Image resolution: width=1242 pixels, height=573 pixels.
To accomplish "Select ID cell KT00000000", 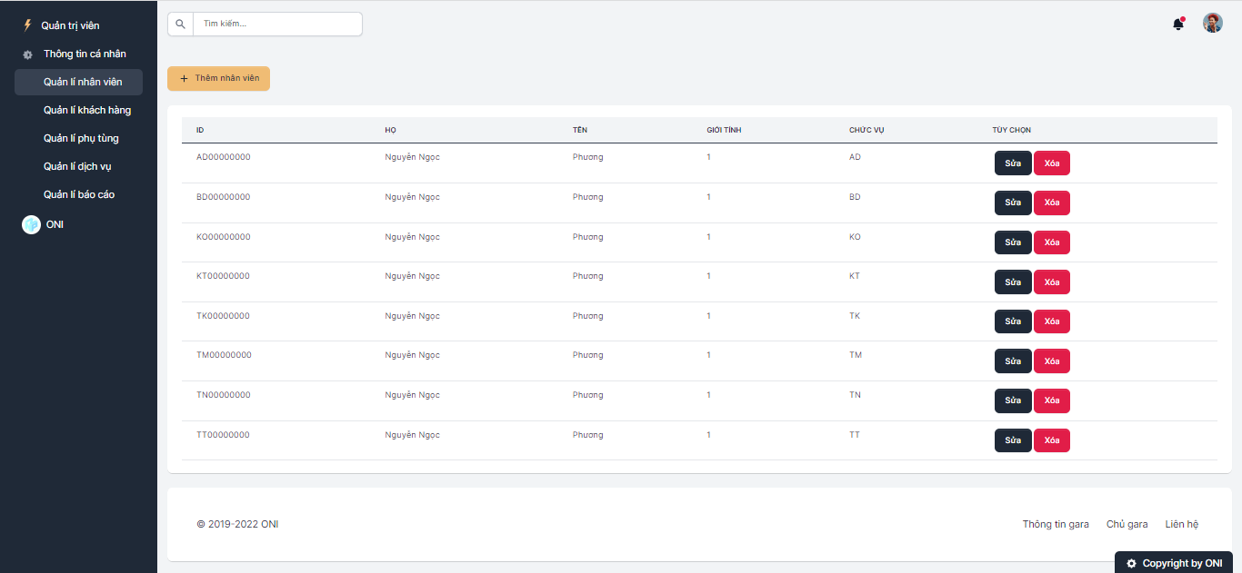I will point(223,276).
